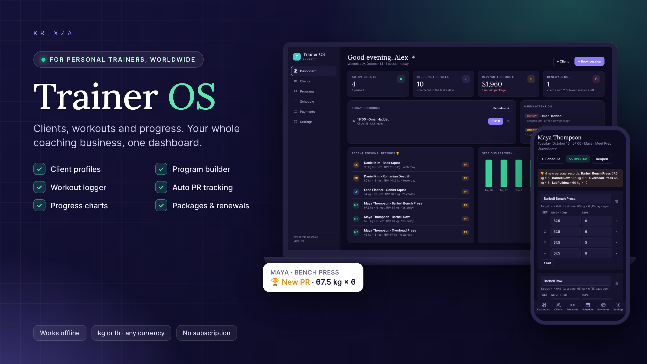Image resolution: width=647 pixels, height=364 pixels.
Task: Open Settings tab in phone bottom bar
Action: coord(618,307)
